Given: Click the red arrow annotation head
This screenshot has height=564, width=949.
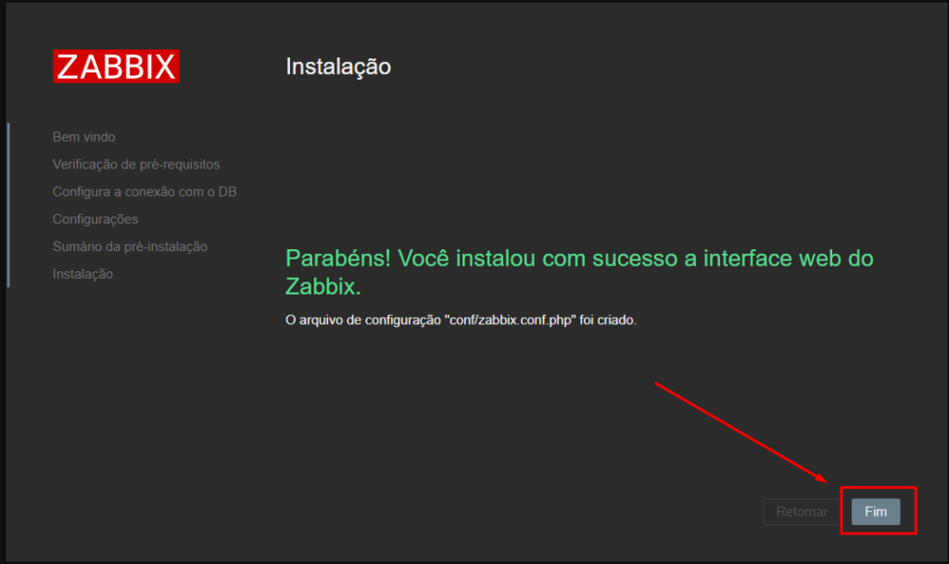Looking at the screenshot, I should click(x=821, y=478).
